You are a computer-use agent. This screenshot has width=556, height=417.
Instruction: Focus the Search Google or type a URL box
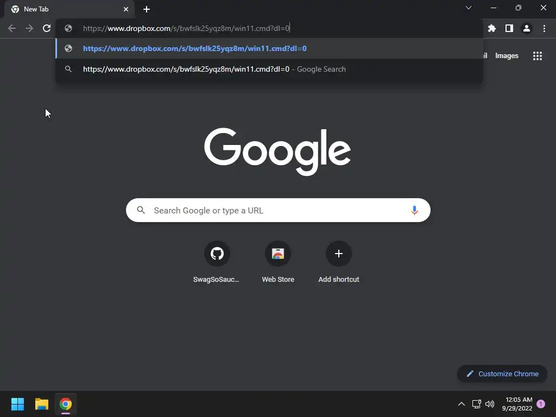pyautogui.click(x=278, y=210)
